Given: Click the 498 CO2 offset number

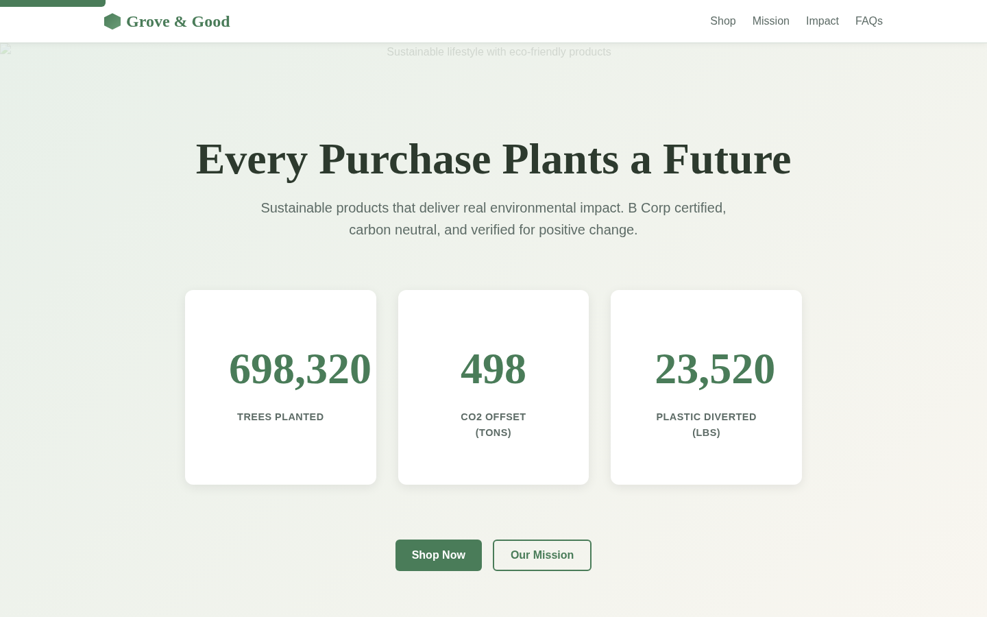Looking at the screenshot, I should tap(493, 368).
